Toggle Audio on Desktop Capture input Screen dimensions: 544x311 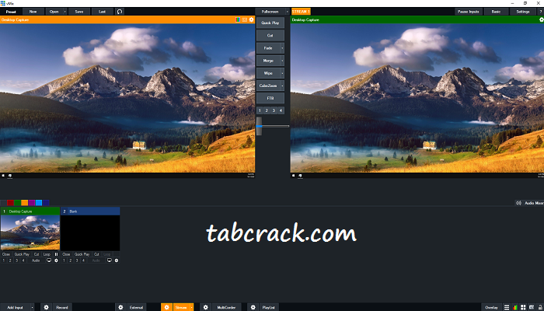tap(36, 260)
